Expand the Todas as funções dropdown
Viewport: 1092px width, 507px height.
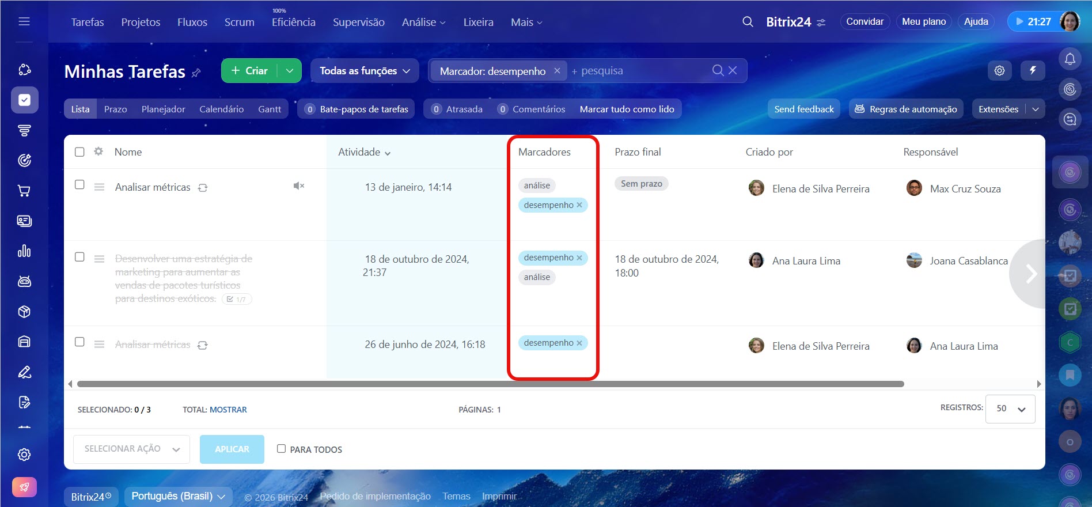365,71
